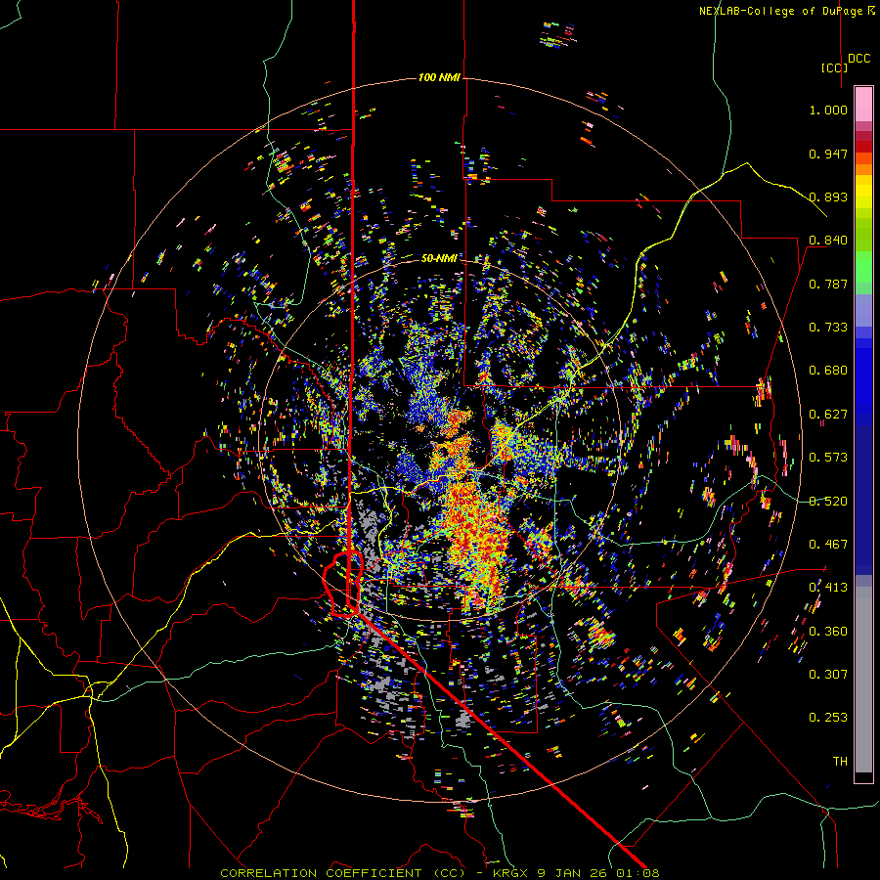This screenshot has width=880, height=880.
Task: Click the bright green color bar segment
Action: pyautogui.click(x=863, y=266)
